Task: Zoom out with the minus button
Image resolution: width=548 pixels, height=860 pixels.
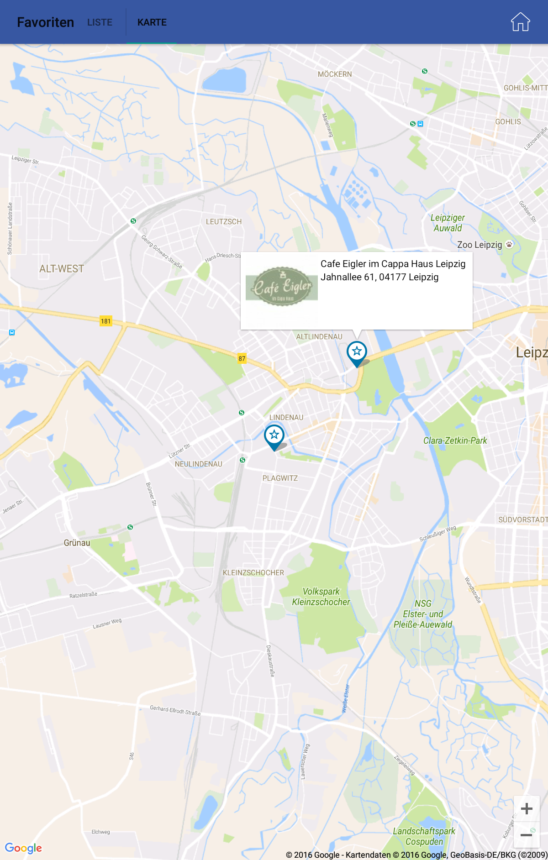Action: (x=527, y=835)
